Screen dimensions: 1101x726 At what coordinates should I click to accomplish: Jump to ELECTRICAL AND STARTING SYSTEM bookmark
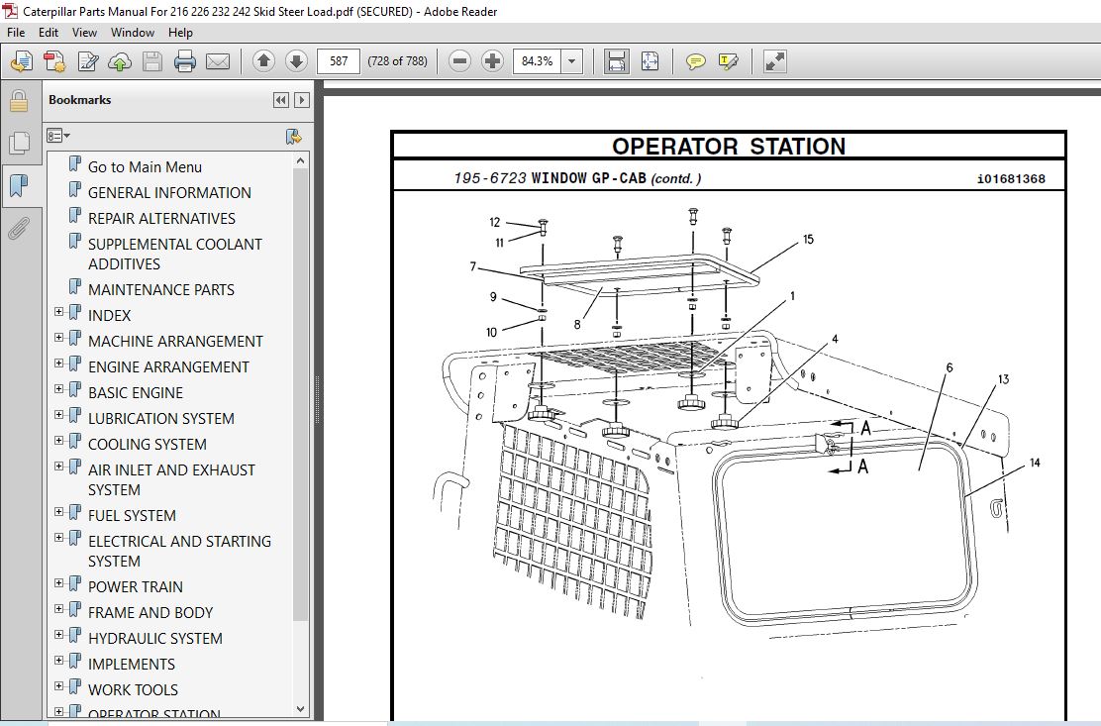click(179, 551)
